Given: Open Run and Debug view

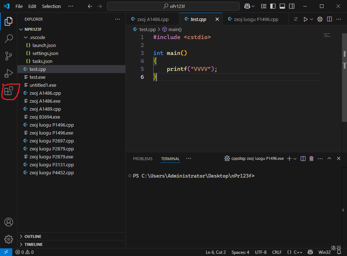Looking at the screenshot, I should tap(9, 73).
